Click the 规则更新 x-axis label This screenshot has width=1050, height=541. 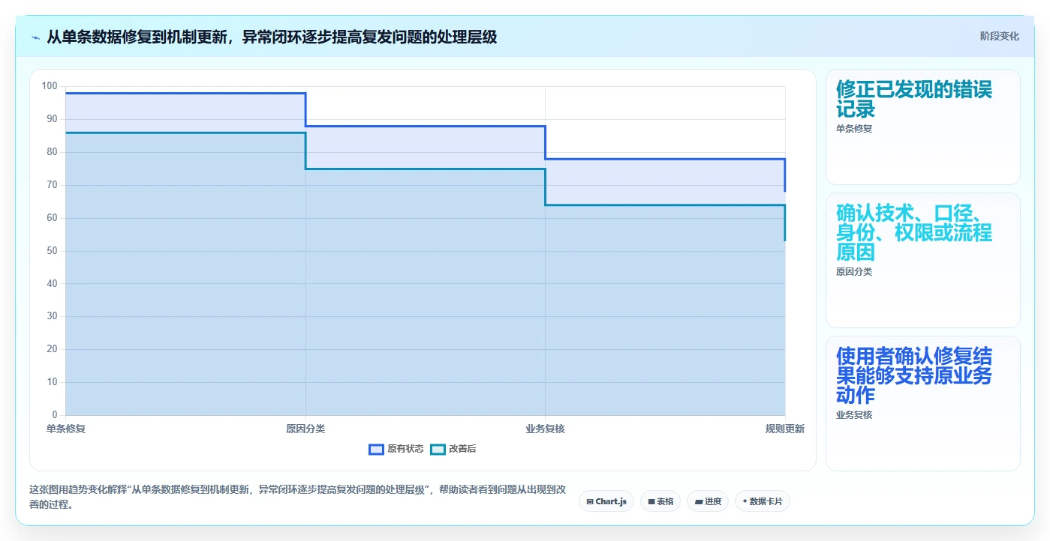(x=785, y=429)
